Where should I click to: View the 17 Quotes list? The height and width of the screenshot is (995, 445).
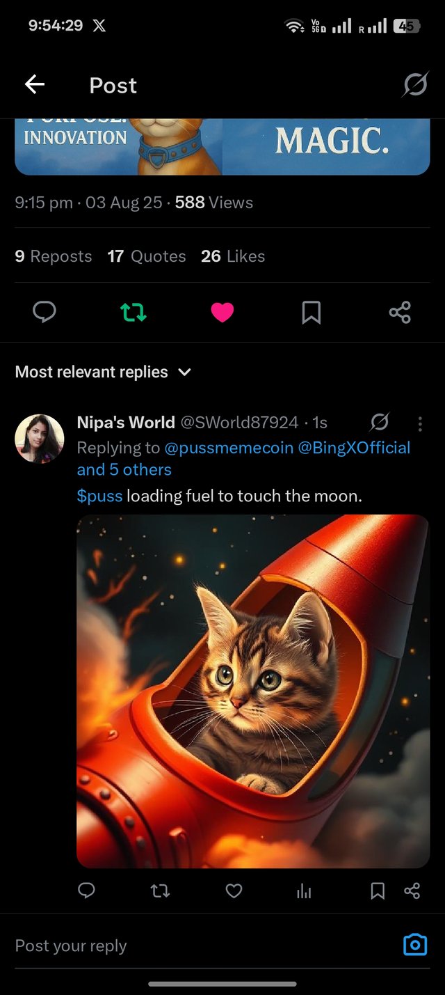[147, 256]
